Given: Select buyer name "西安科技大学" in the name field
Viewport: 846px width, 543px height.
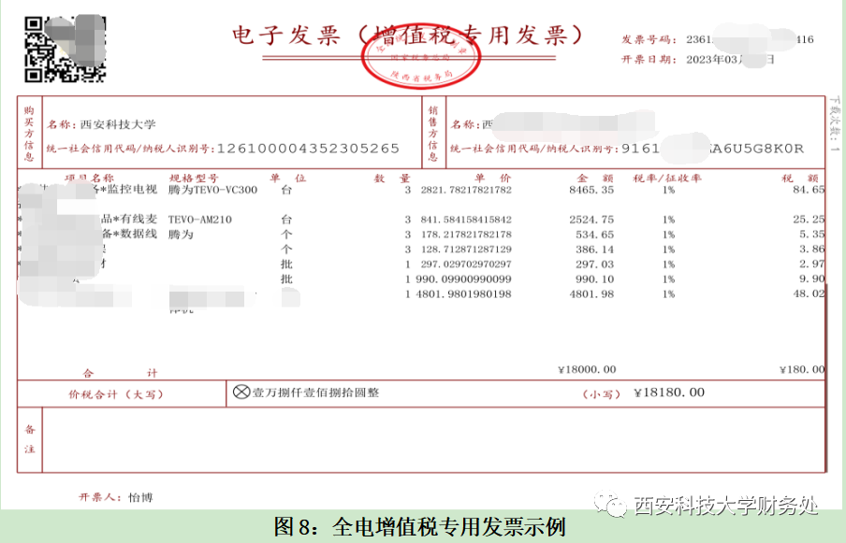Looking at the screenshot, I should click(118, 124).
